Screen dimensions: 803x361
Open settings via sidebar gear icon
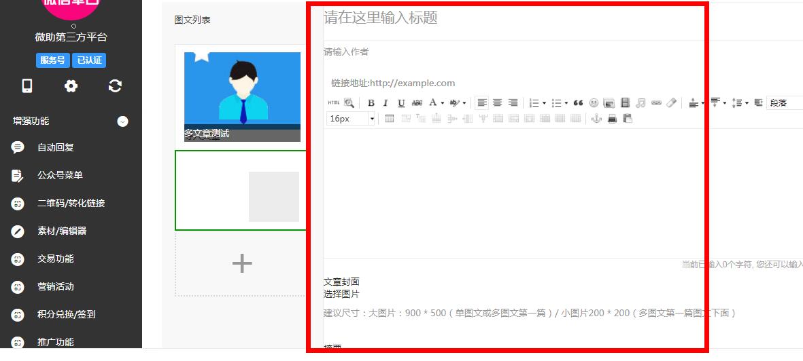[x=71, y=86]
